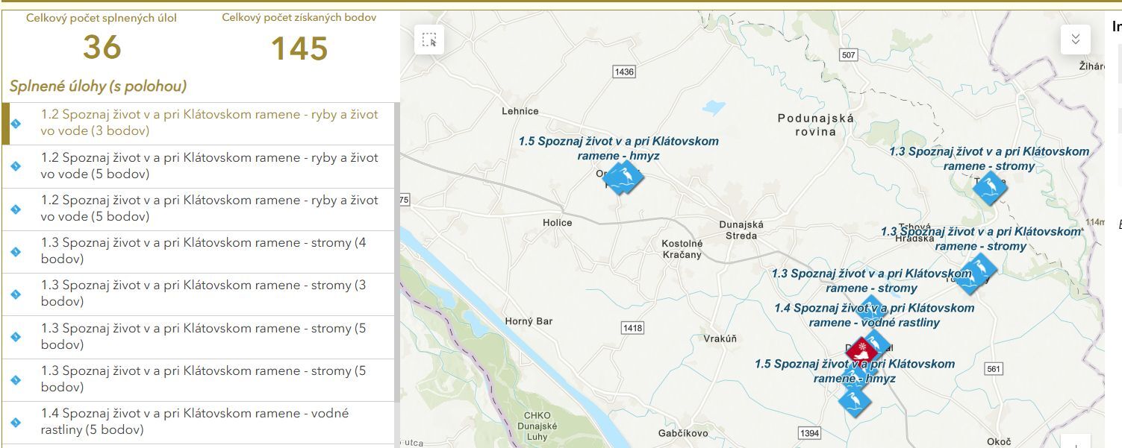Click the diamond icon beside 1.3 stromy (4 bodov)
Screen dimensions: 1122x448
(16, 251)
